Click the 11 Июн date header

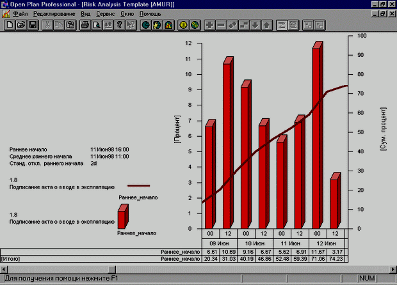(291, 243)
